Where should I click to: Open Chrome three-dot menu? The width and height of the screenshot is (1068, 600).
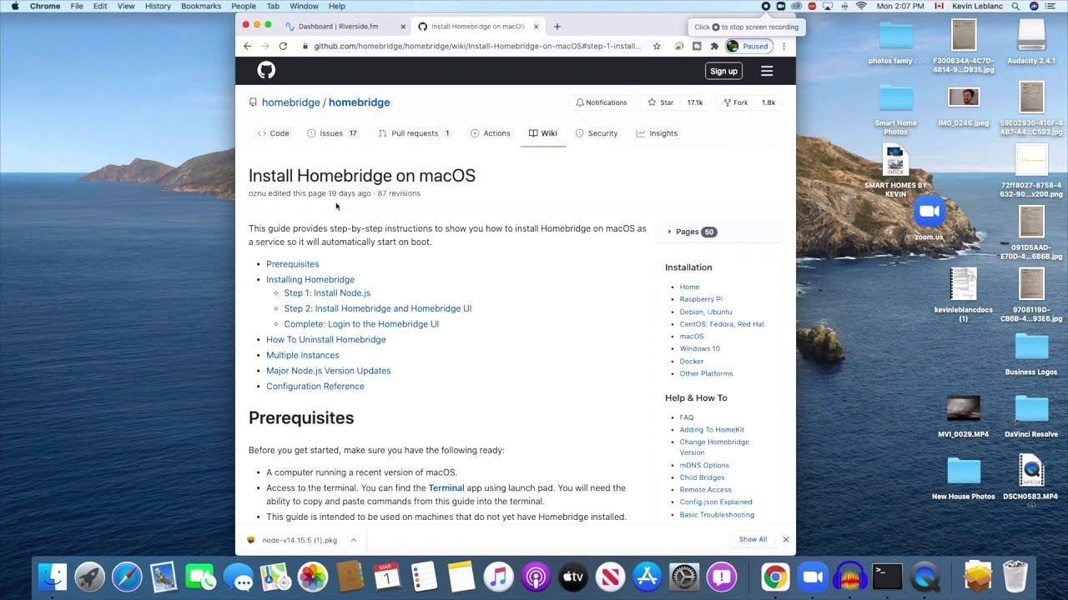[x=783, y=46]
